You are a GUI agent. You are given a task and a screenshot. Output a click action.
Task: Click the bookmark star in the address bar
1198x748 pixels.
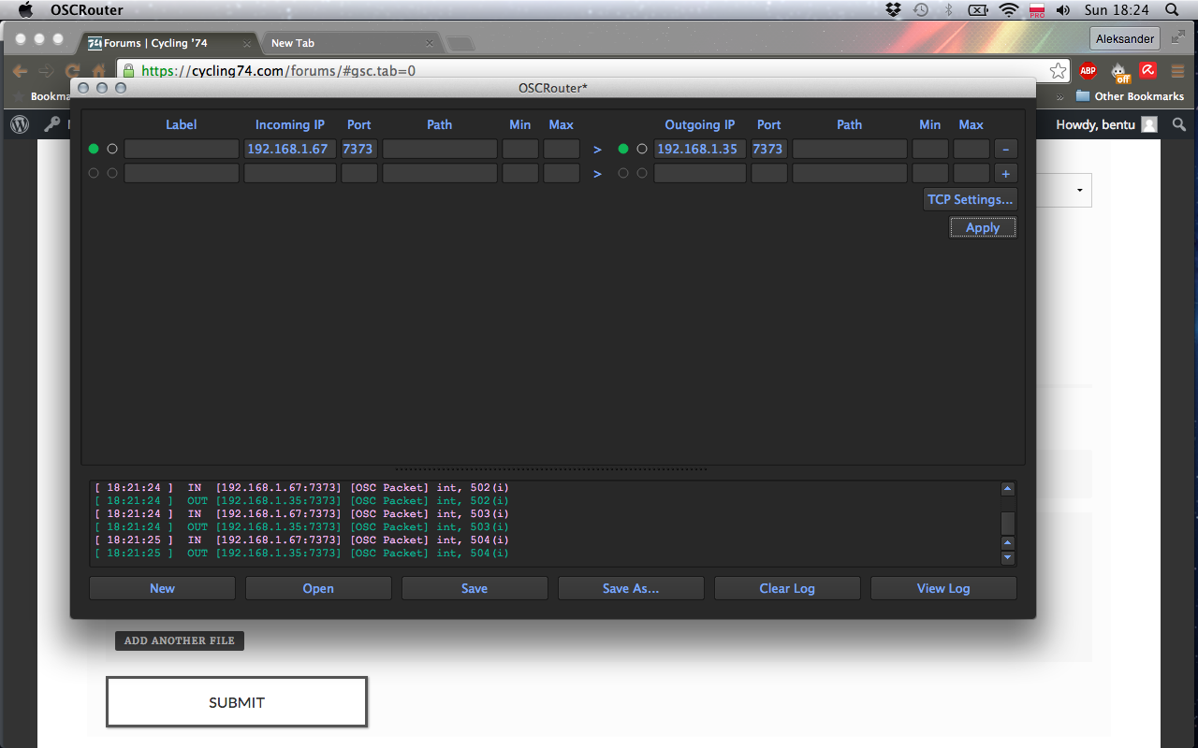click(x=1058, y=71)
